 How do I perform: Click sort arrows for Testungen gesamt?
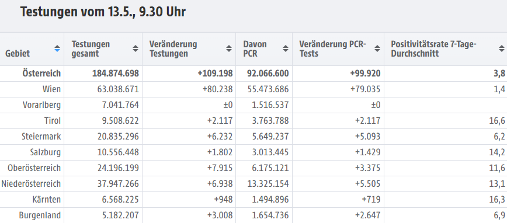[136, 48]
